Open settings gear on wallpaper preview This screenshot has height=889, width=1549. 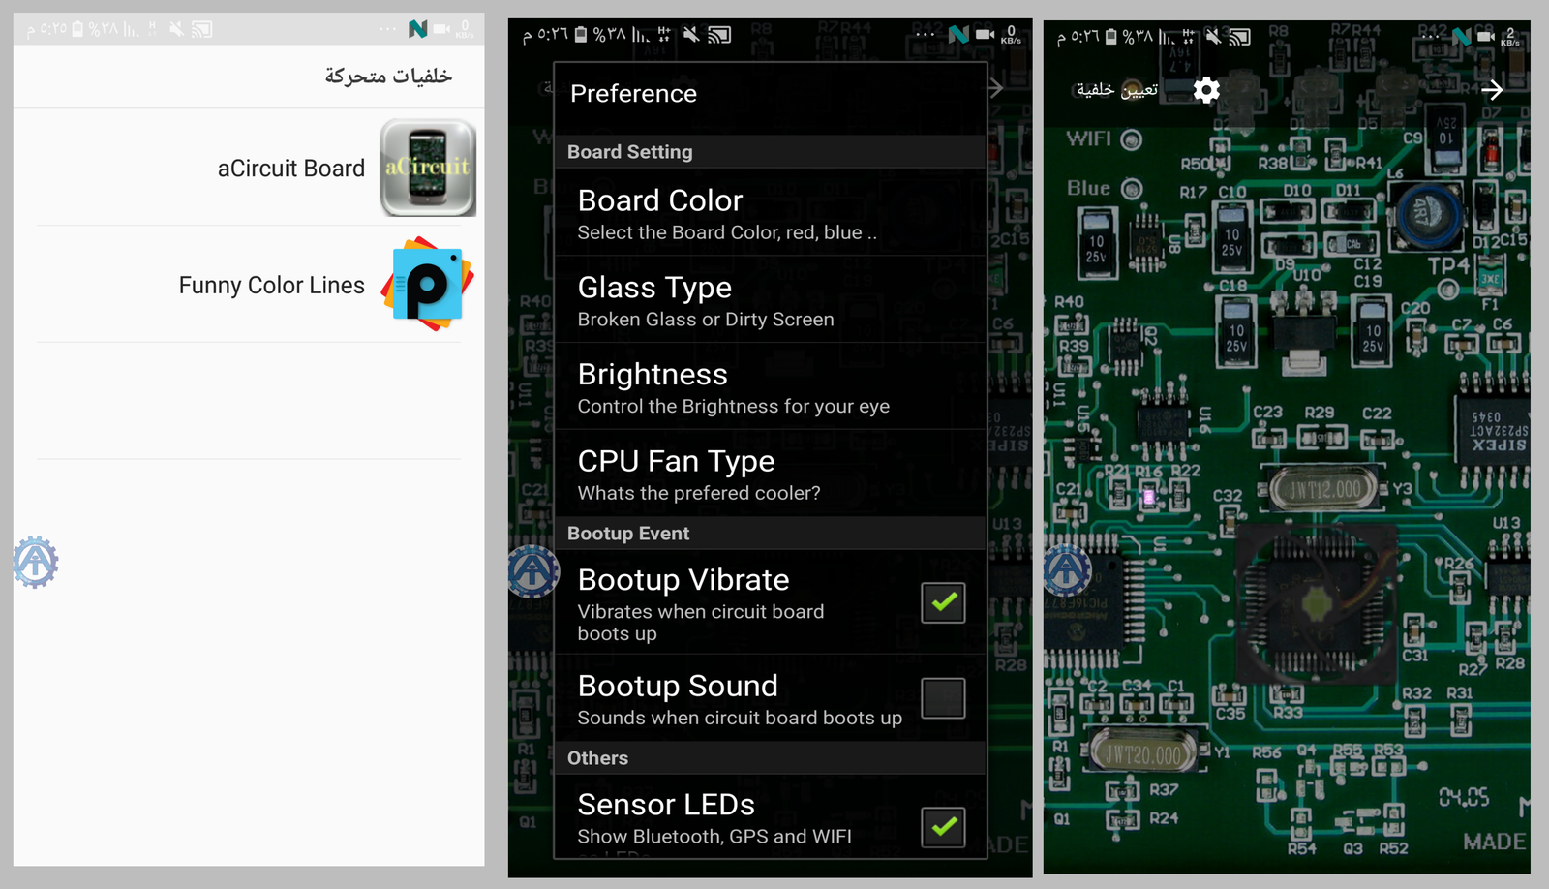(1205, 90)
